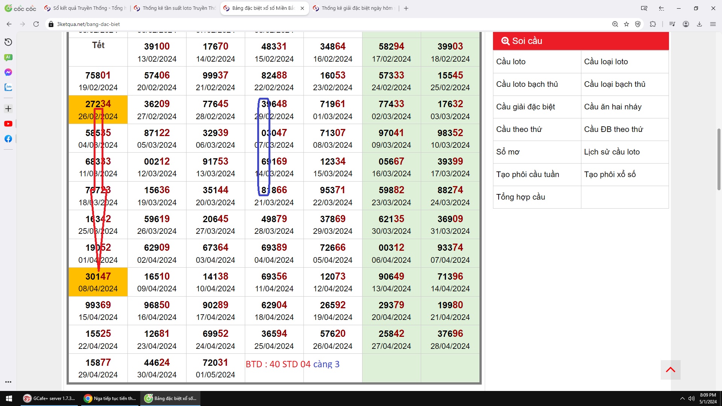This screenshot has width=722, height=406.
Task: Open GCafe+ server in the taskbar
Action: coord(50,398)
